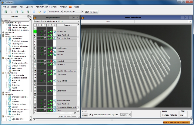194x125 pixels.
Task: Toggle the green check mark on Find object row
Action: point(42,74)
